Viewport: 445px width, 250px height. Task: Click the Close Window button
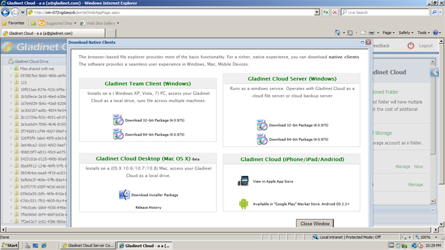[x=315, y=223]
